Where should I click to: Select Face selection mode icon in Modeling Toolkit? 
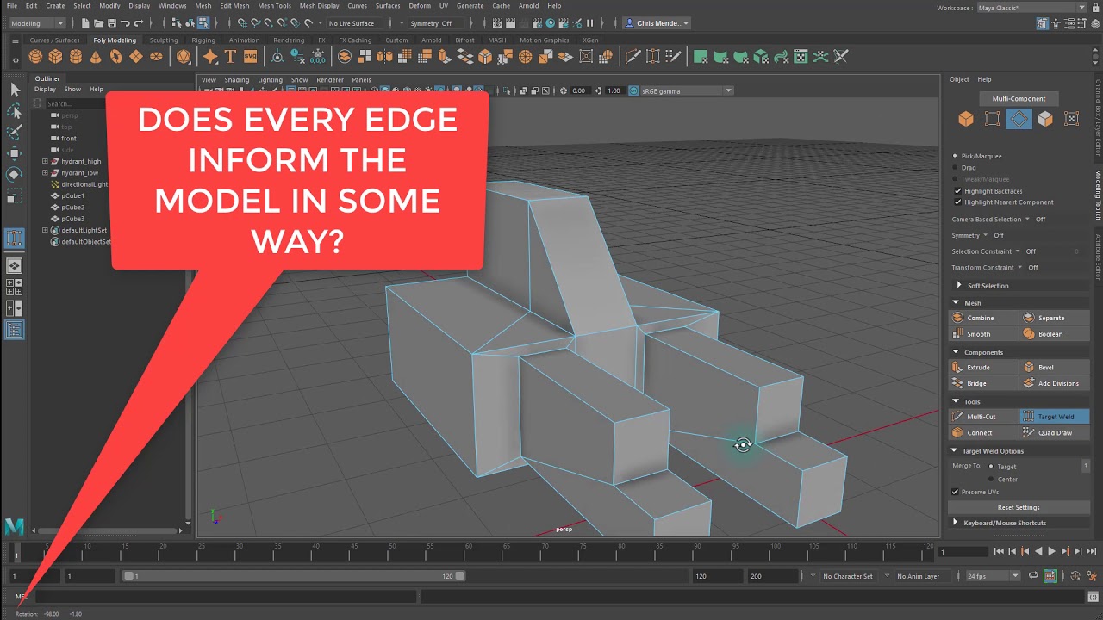[1045, 119]
